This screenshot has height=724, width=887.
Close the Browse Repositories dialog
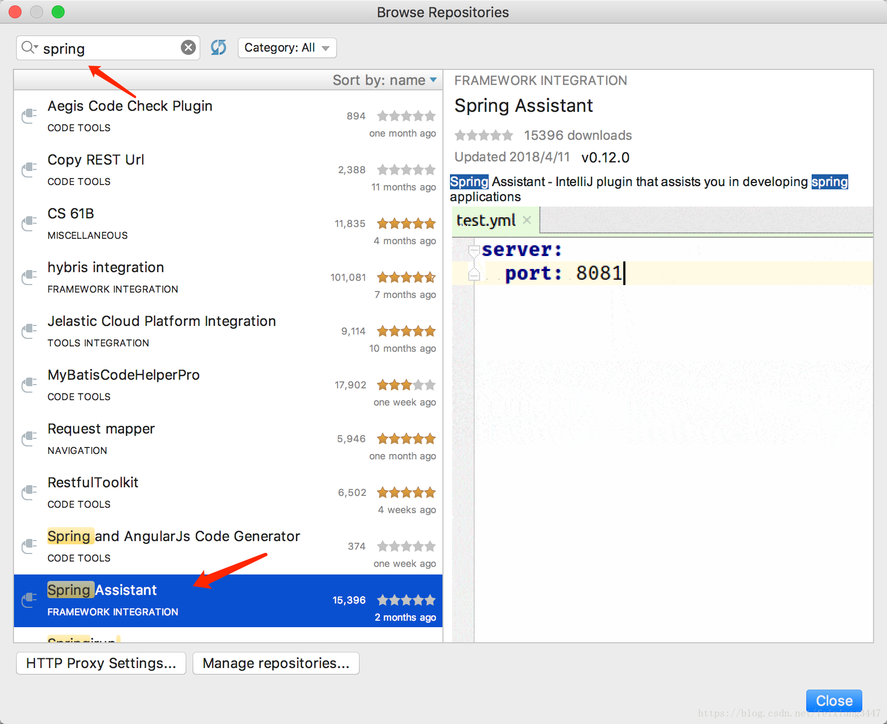tap(834, 701)
